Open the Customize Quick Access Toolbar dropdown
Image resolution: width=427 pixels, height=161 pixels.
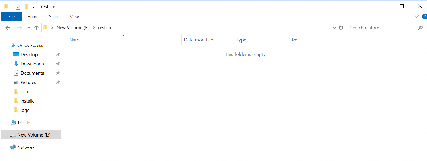[x=33, y=7]
